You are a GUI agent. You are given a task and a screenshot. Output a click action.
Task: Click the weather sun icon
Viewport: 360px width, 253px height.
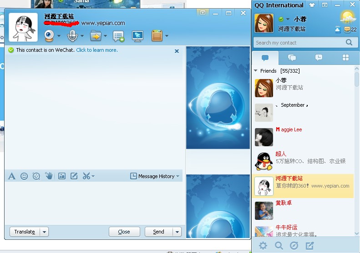tap(347, 18)
